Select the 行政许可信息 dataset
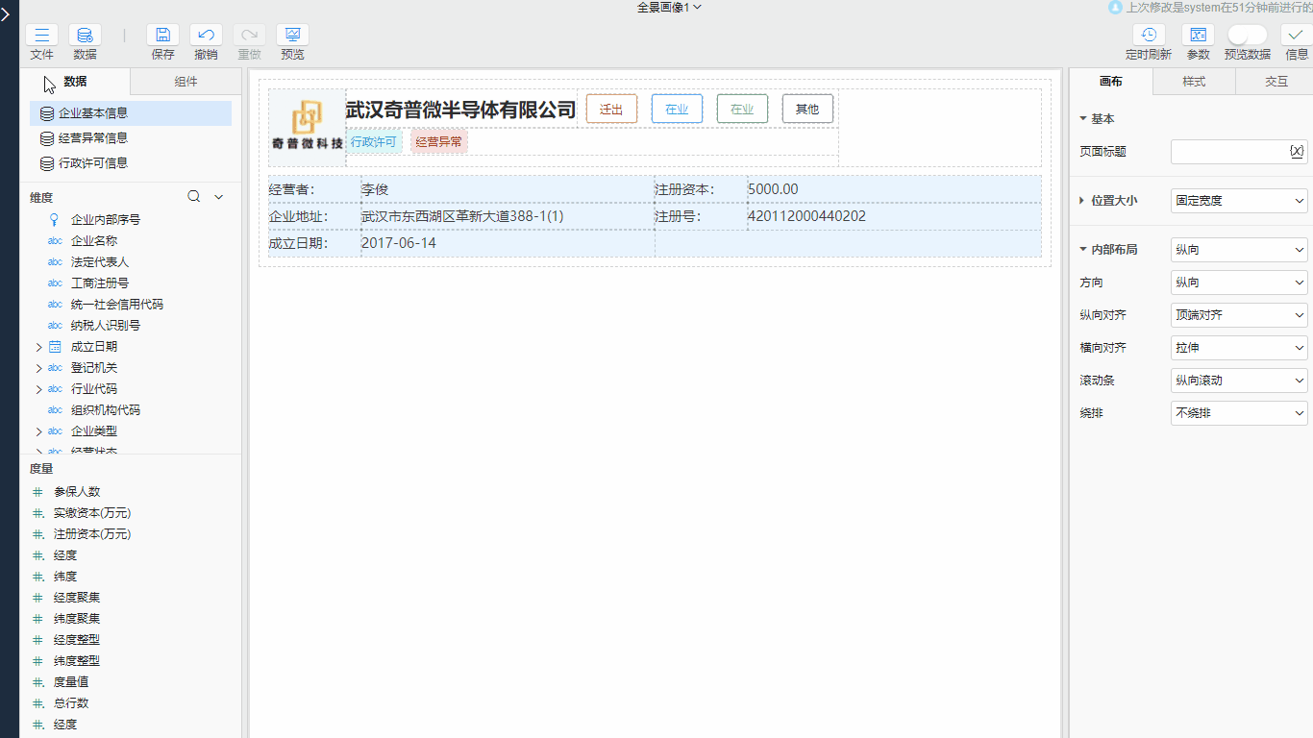Viewport: 1313px width, 738px height. tap(131, 163)
